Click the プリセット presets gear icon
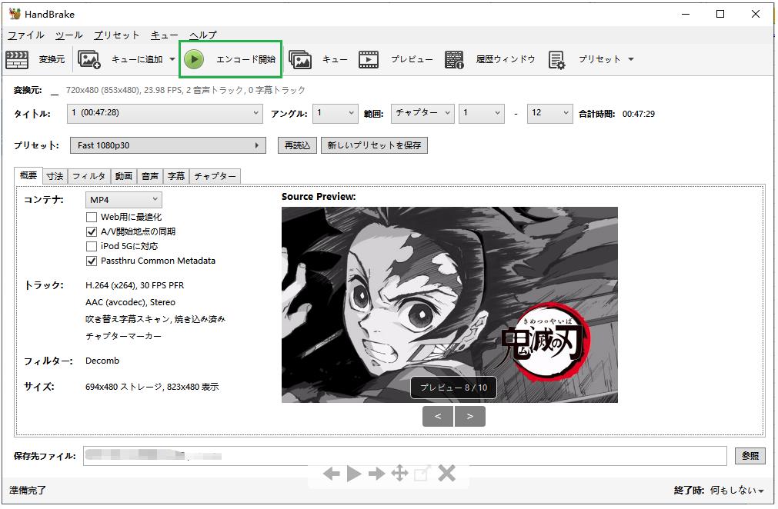Screen dimensions: 778x509 click(x=556, y=60)
